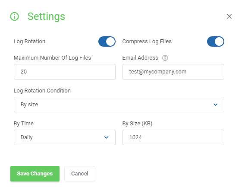245x191 pixels.
Task: Click the help icon next to Email Address
Action: pyautogui.click(x=165, y=58)
